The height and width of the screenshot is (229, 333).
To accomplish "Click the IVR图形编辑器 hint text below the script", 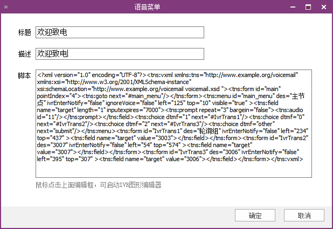I will pyautogui.click(x=98, y=185).
